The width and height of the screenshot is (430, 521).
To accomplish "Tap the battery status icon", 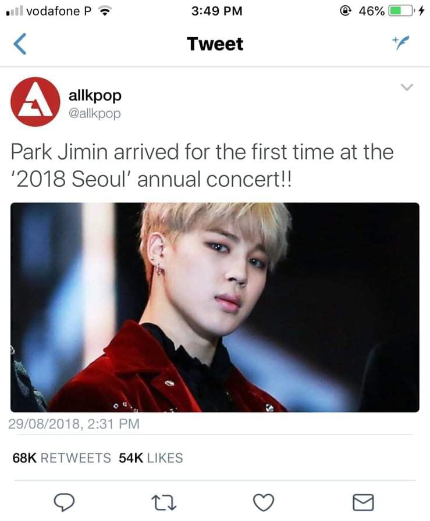I will point(401,11).
